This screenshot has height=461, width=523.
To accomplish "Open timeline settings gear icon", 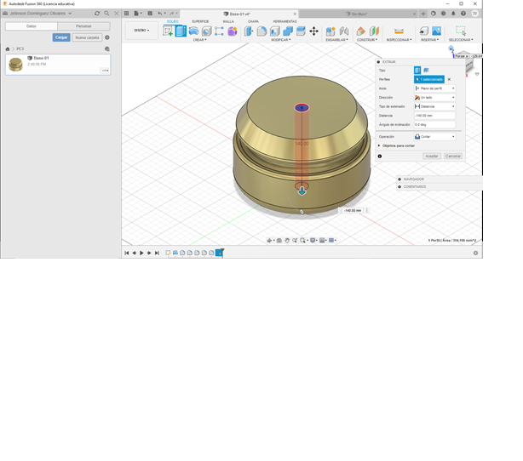I will point(475,253).
